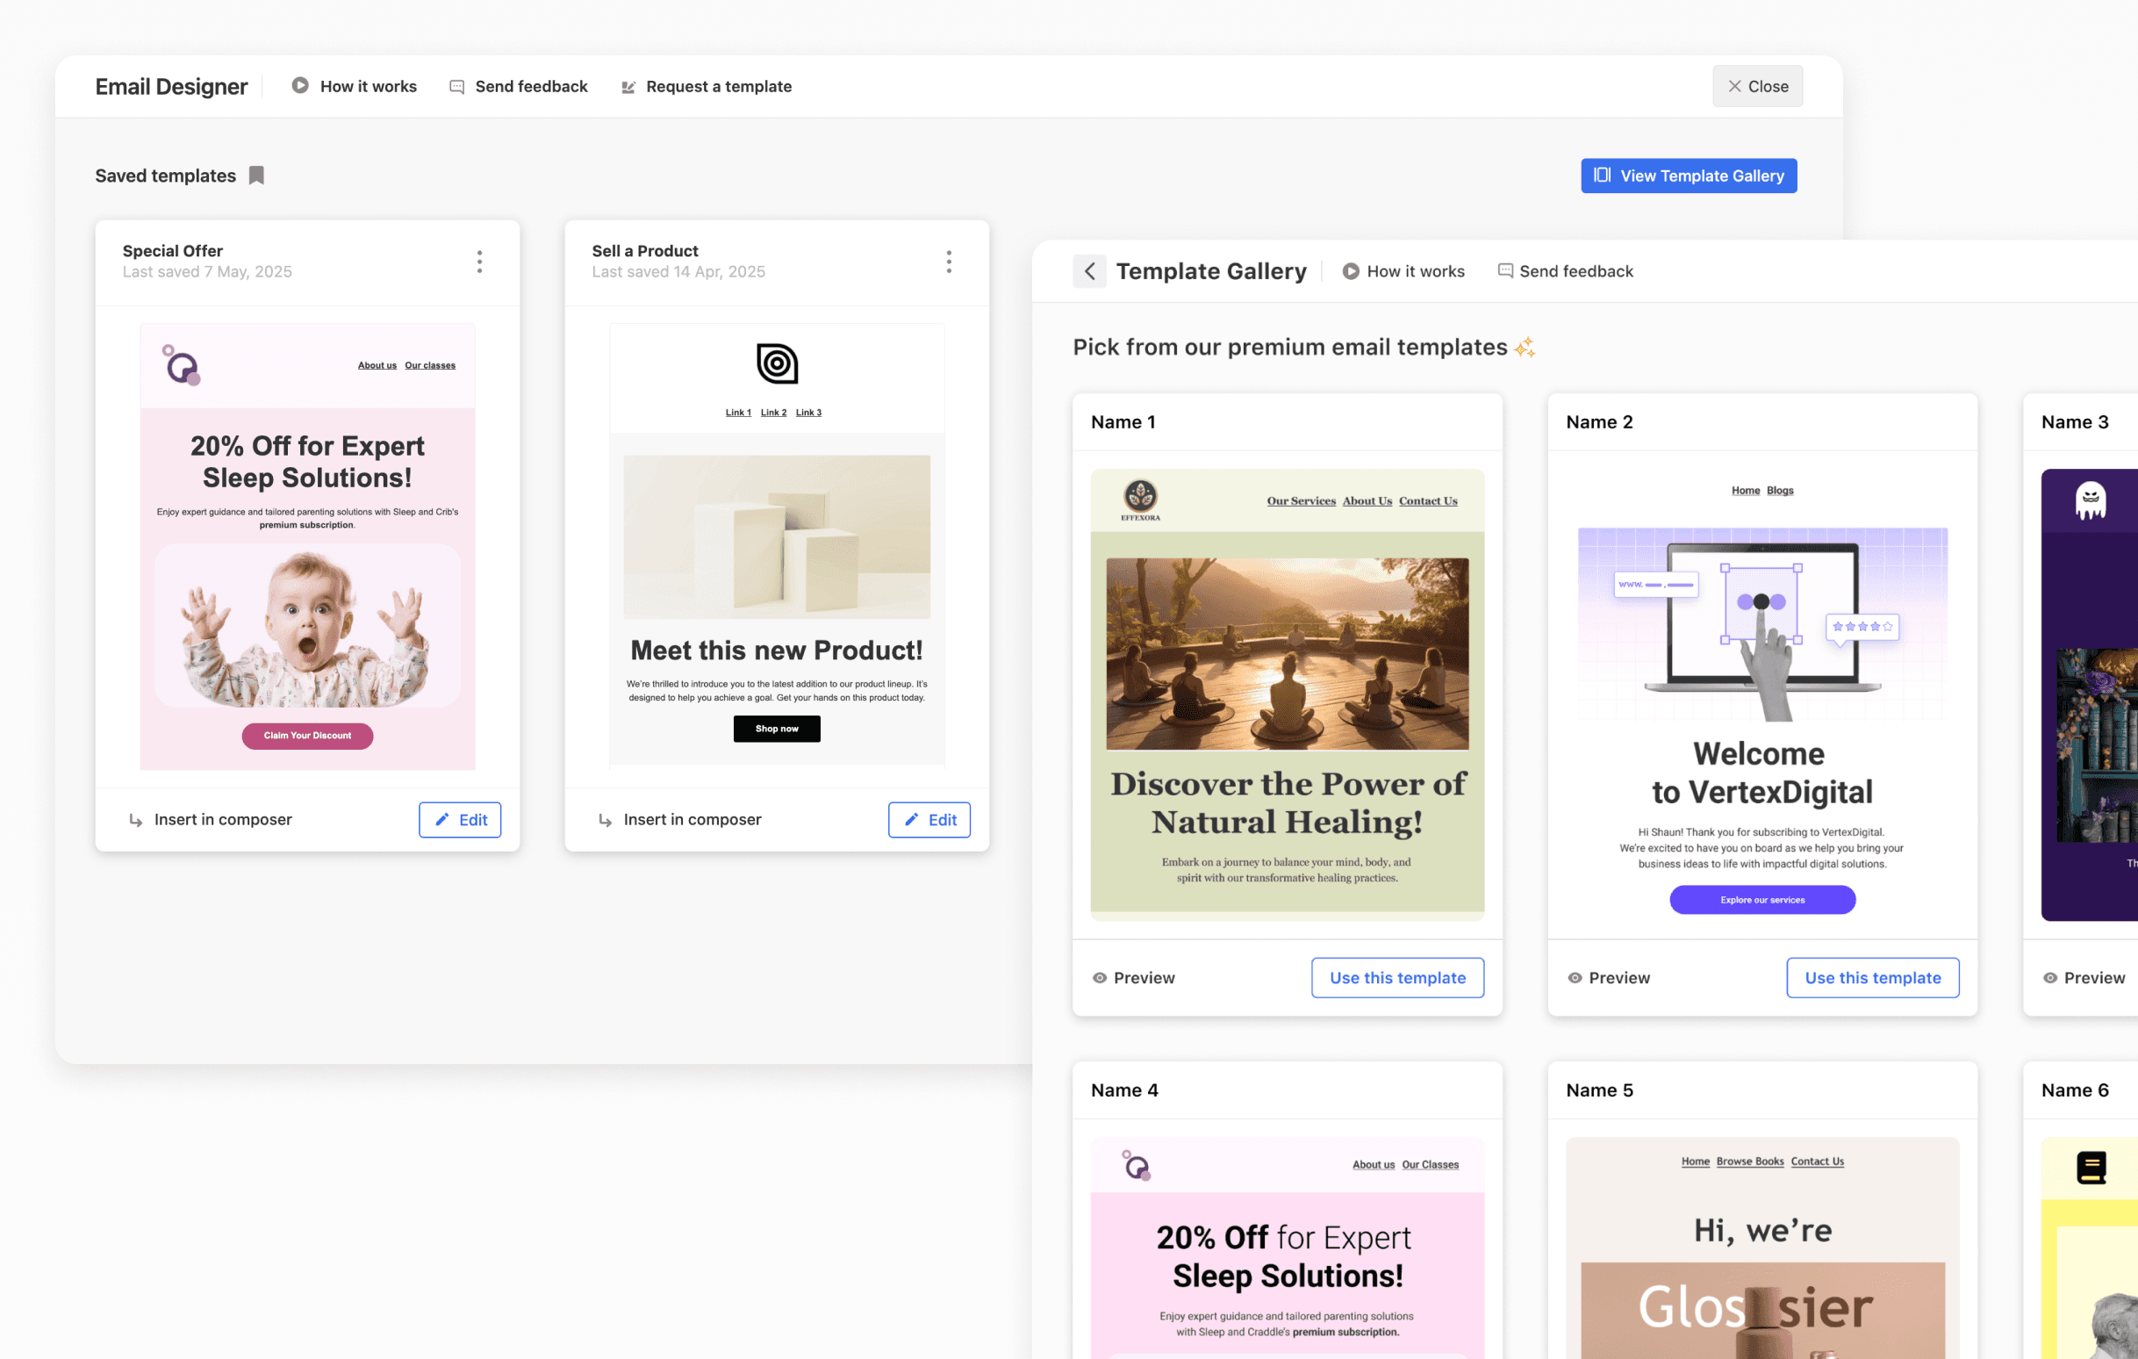Click the feedback speech icon in Email Designer header
Viewport: 2138px width, 1359px height.
(x=457, y=87)
